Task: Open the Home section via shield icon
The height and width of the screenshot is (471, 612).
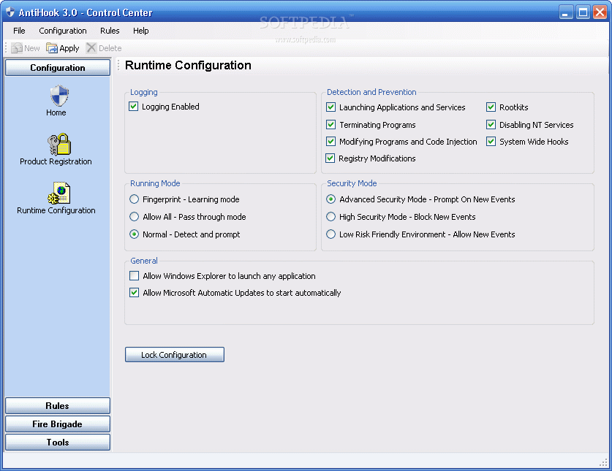Action: [59, 96]
